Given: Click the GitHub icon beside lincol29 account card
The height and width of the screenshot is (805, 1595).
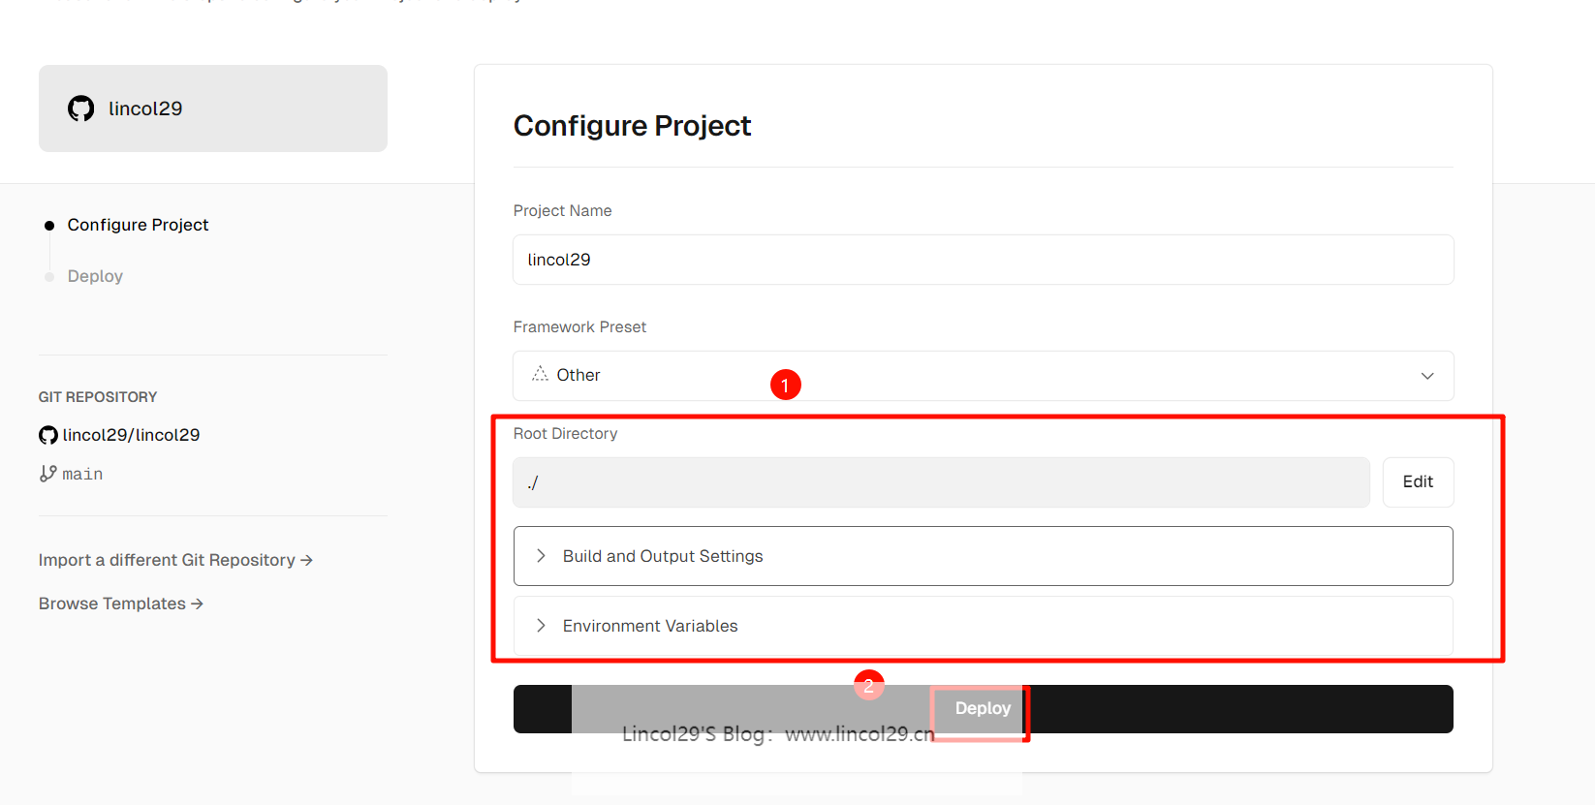Looking at the screenshot, I should [81, 108].
